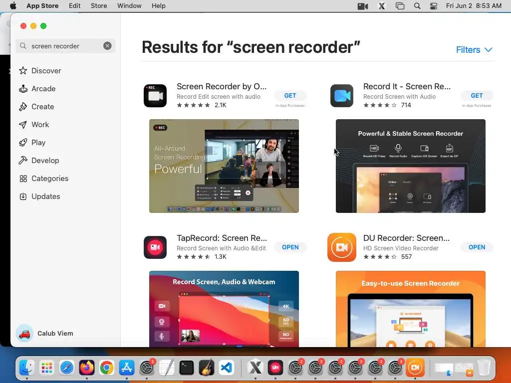Get Screen Recorder by O... app
The width and height of the screenshot is (511, 383).
pos(290,96)
